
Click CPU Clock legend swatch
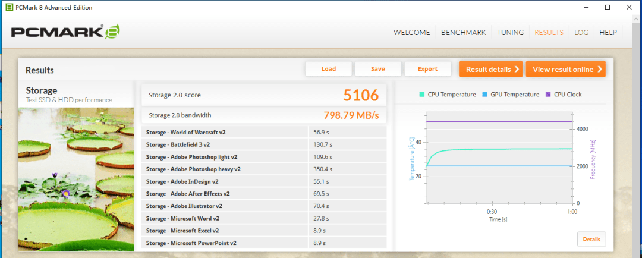tap(548, 95)
